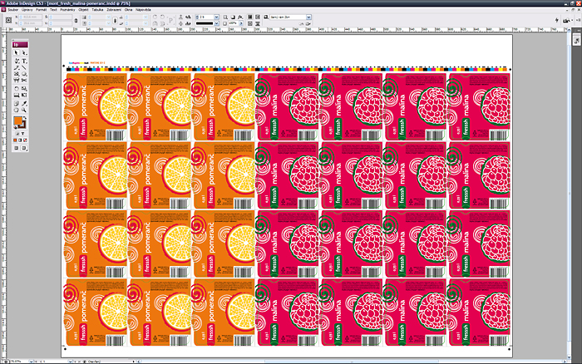Select the Zoom magnifier tool

pyautogui.click(x=24, y=111)
